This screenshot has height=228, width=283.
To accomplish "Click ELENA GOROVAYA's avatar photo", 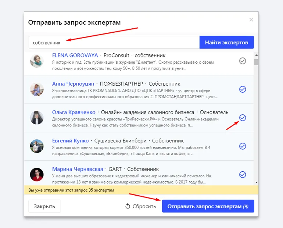I will 37,61.
